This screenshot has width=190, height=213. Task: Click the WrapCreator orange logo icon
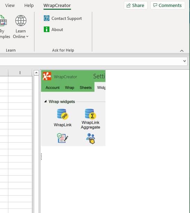47,76
